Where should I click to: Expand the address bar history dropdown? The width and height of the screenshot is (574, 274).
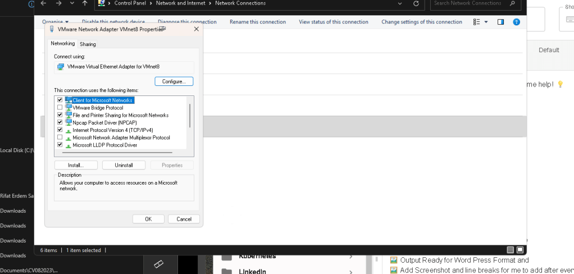(400, 3)
